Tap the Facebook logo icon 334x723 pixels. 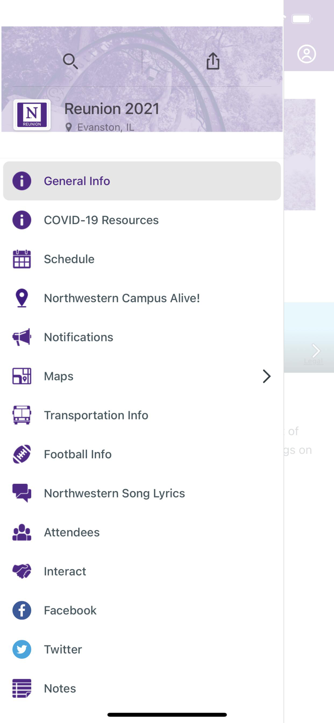coord(22,611)
